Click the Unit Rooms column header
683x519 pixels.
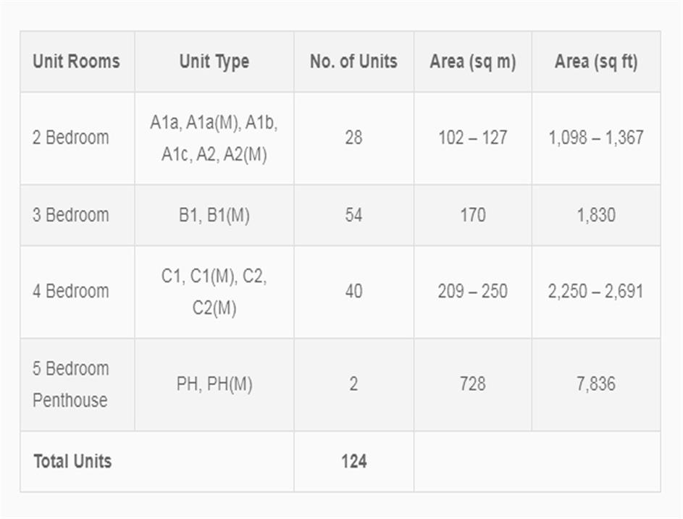click(76, 62)
